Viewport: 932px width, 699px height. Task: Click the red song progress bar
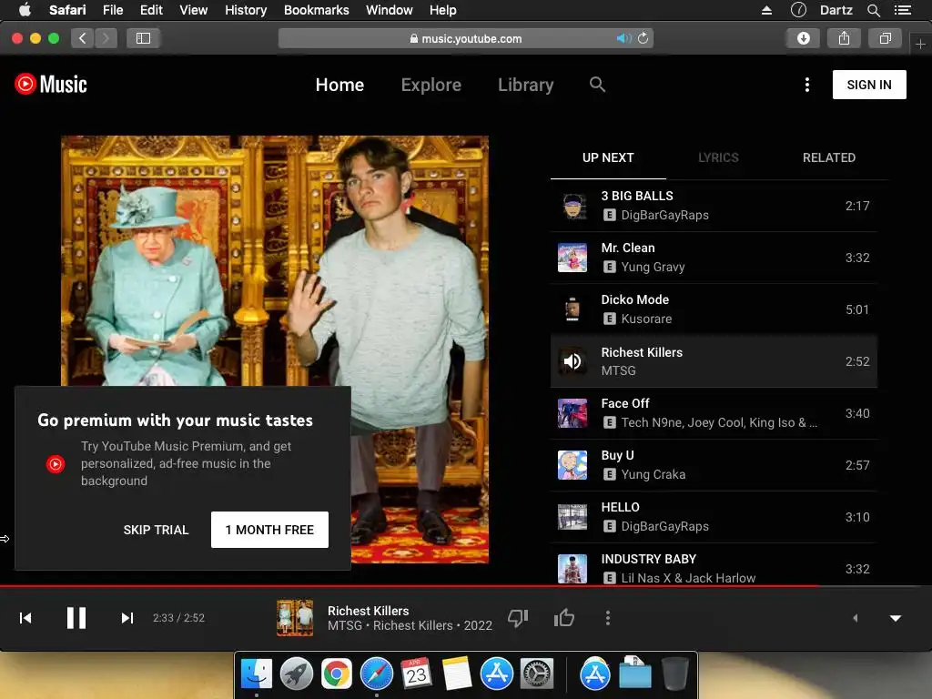click(410, 586)
